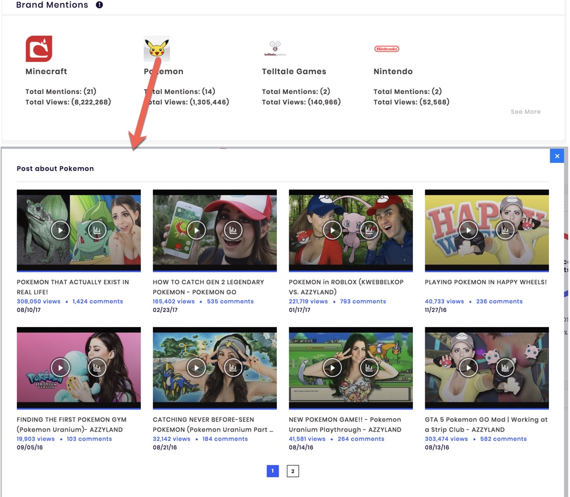The image size is (570, 497).
Task: Click '41,581 views' stat
Action: [307, 439]
